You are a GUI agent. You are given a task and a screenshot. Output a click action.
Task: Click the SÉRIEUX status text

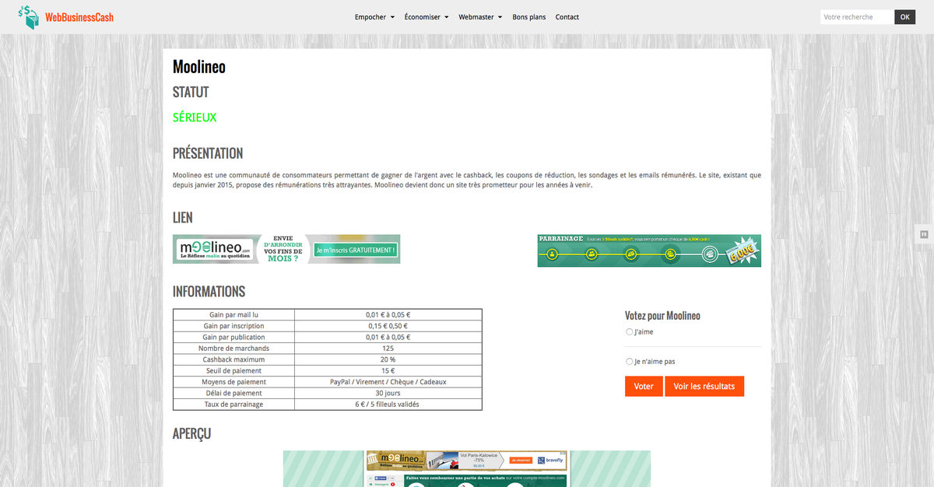pyautogui.click(x=195, y=117)
